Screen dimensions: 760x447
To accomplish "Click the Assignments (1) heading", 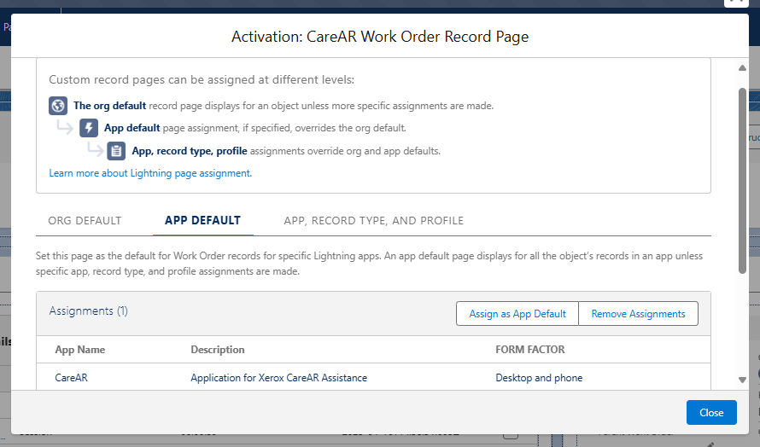I will 89,311.
